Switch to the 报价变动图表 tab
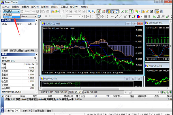Viewport: 173px width, 115px height. (16, 51)
